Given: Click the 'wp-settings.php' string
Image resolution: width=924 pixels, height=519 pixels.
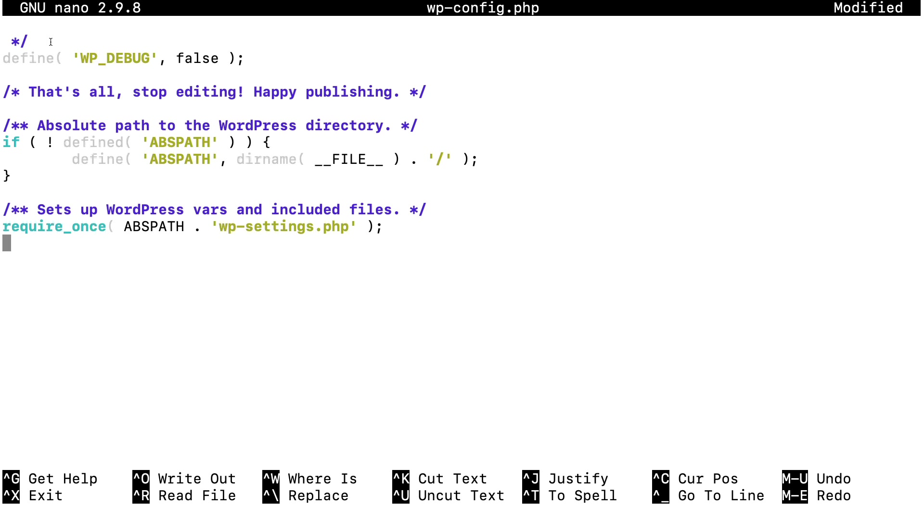Looking at the screenshot, I should tap(283, 226).
